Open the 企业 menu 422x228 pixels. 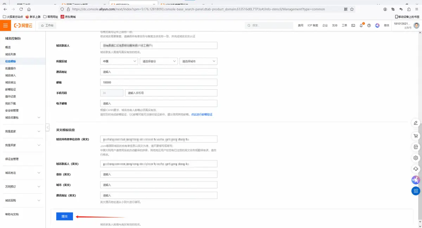(325, 25)
